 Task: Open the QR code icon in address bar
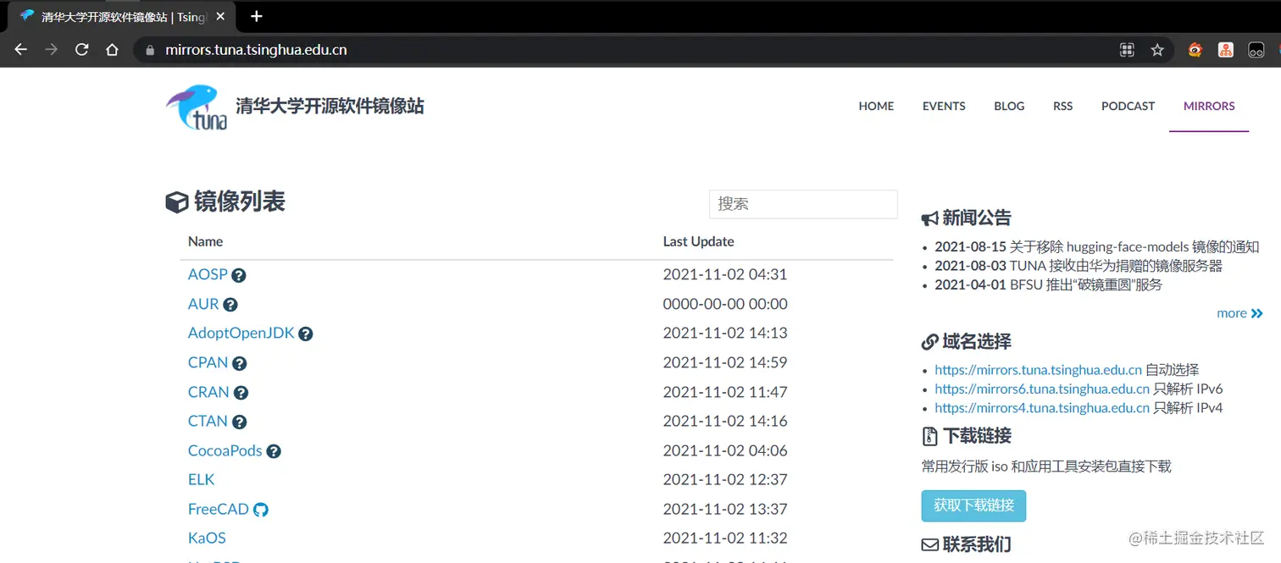pyautogui.click(x=1127, y=50)
